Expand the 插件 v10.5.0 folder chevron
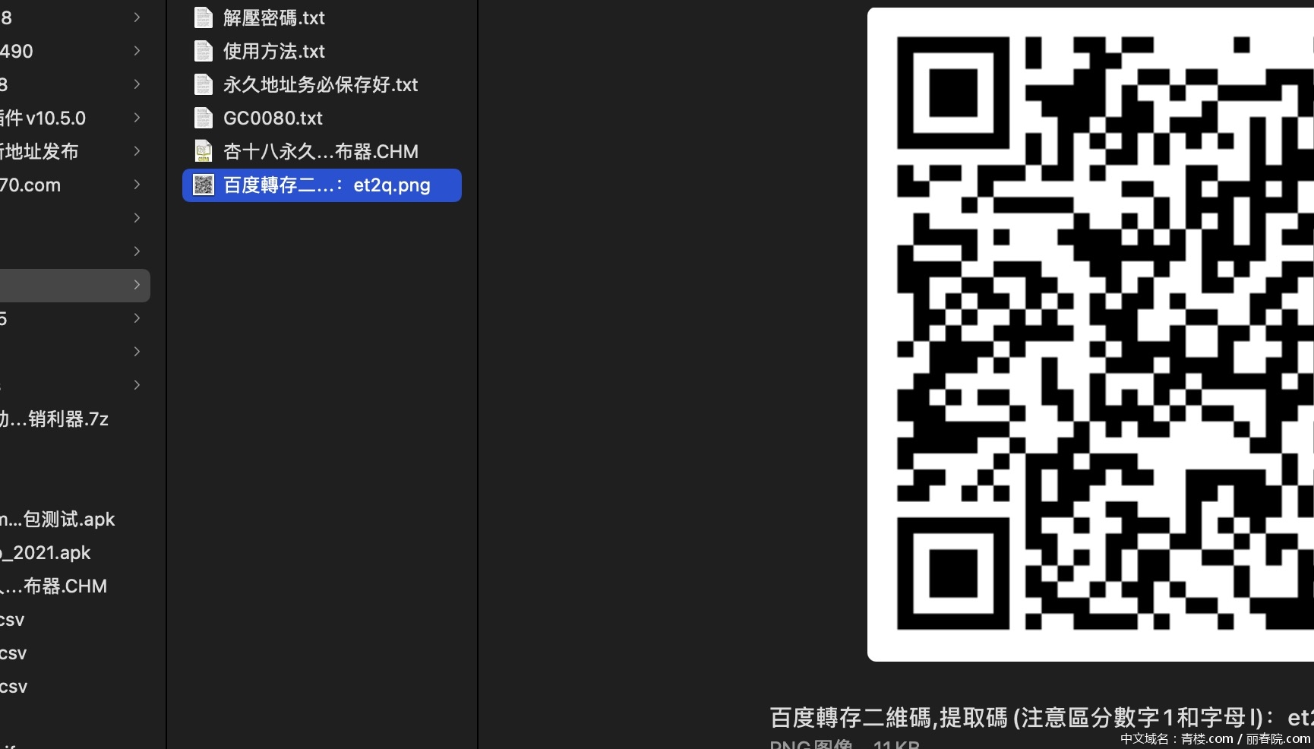The width and height of the screenshot is (1314, 749). 137,118
